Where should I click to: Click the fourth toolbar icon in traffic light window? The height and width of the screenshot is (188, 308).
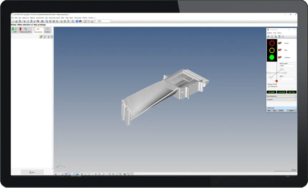(279, 37)
